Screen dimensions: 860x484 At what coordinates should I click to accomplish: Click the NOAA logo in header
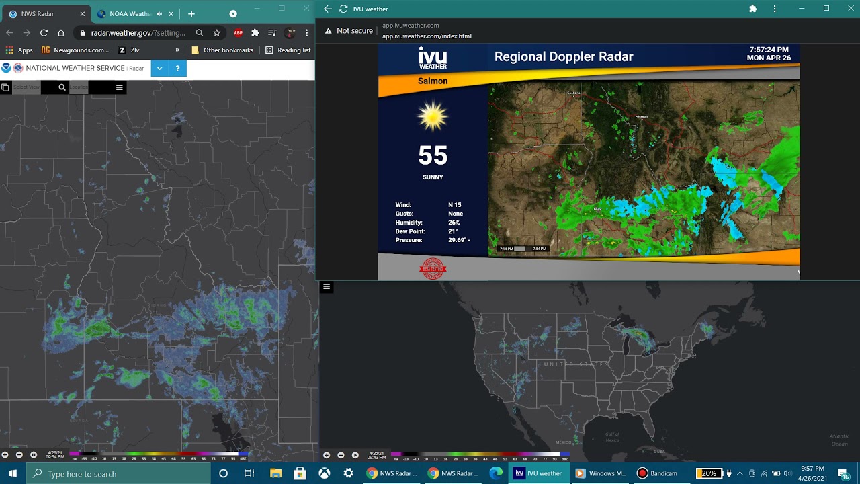point(6,68)
